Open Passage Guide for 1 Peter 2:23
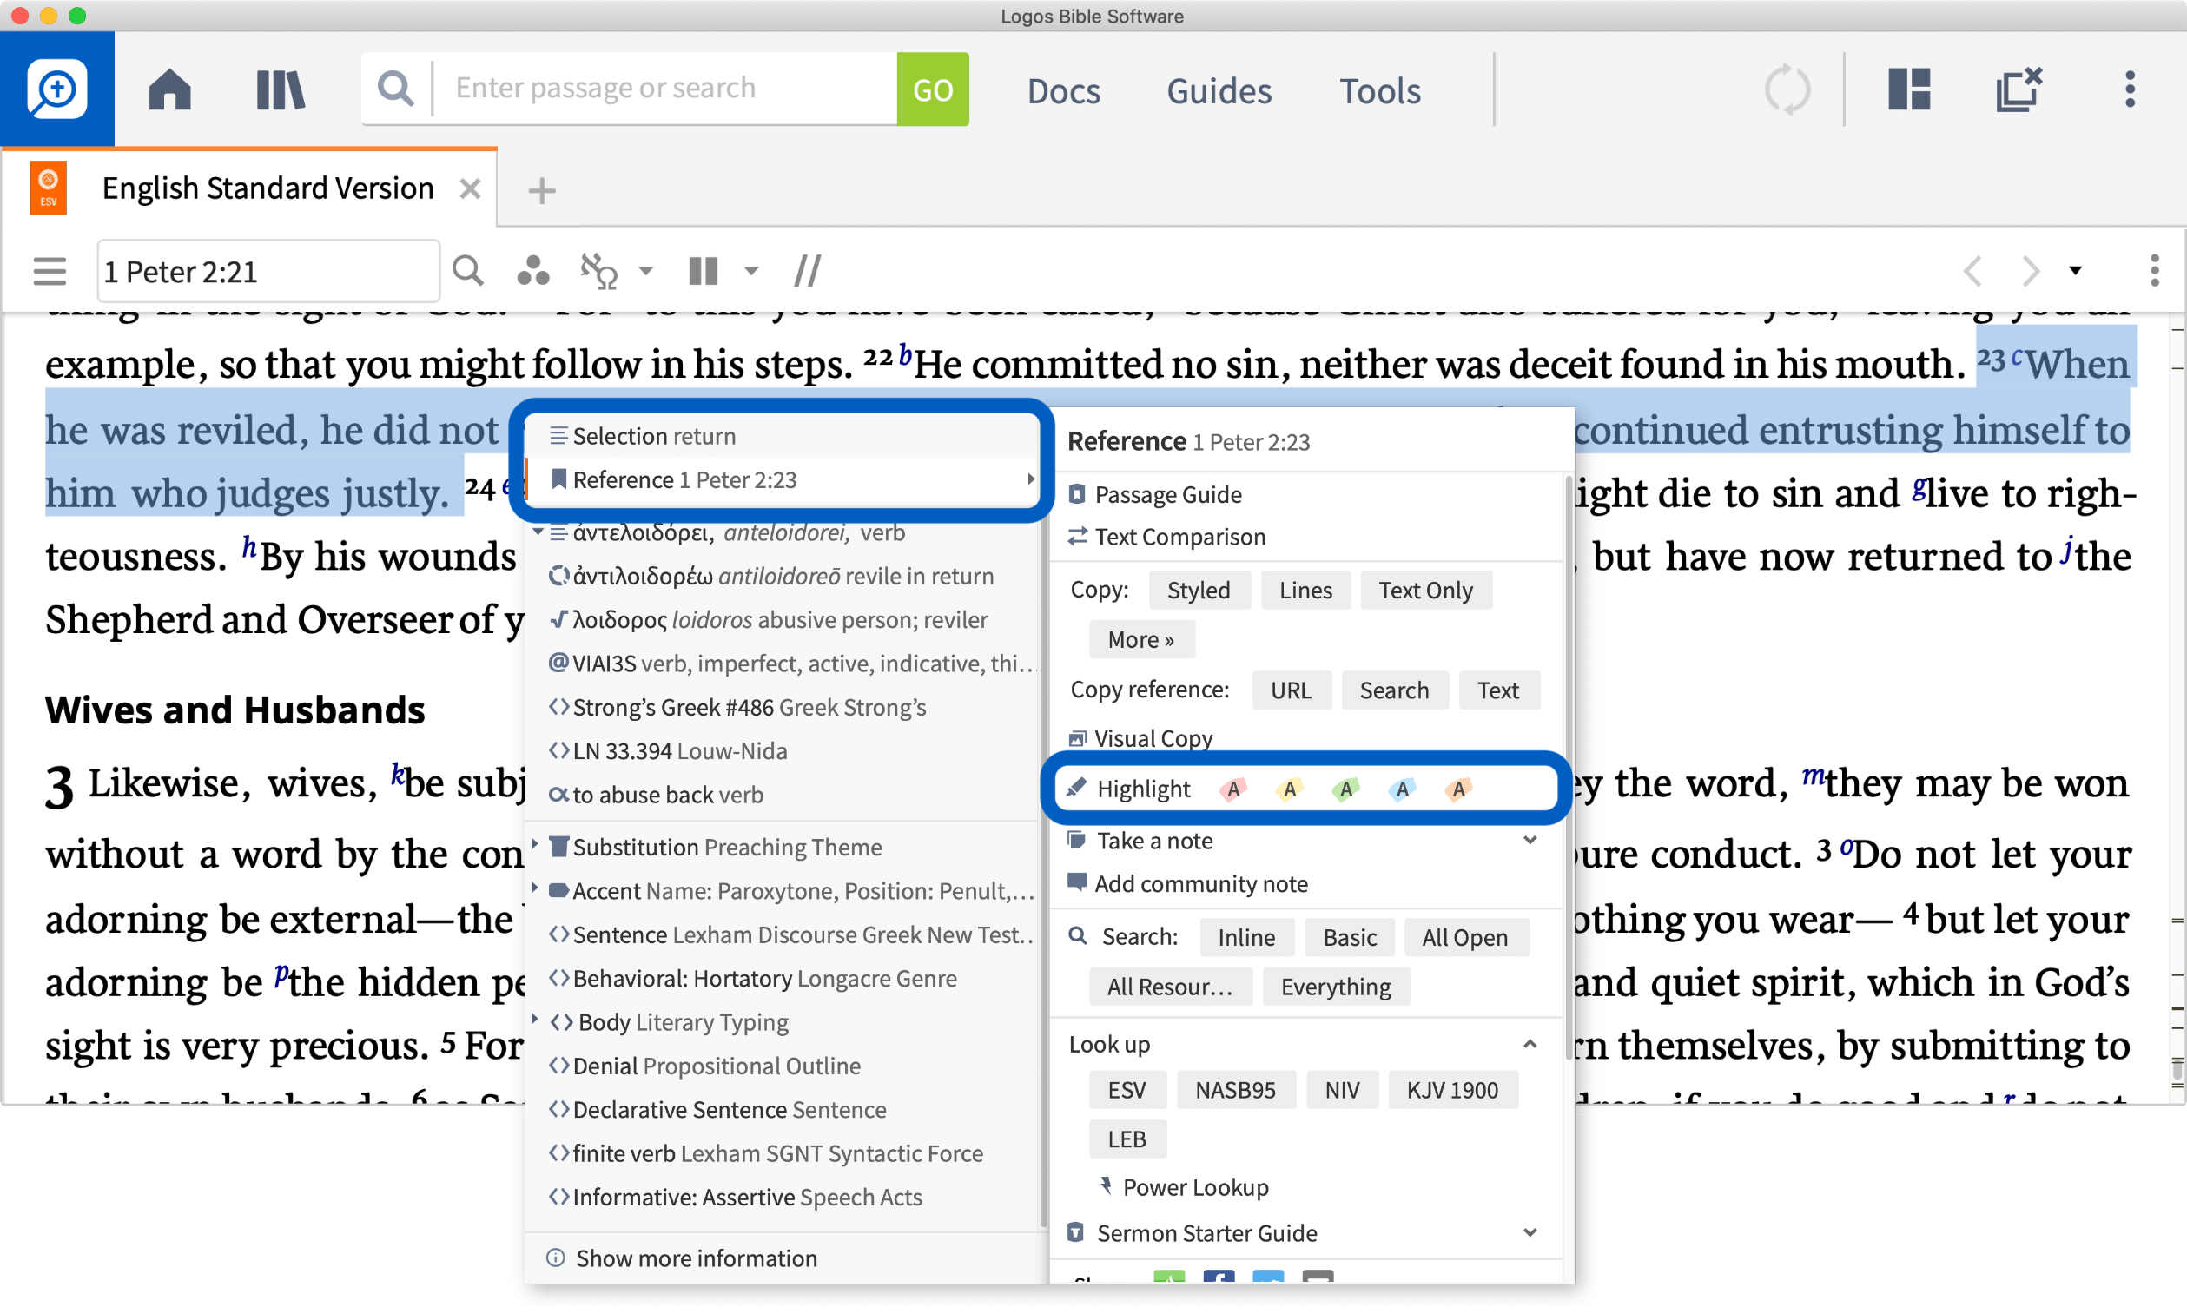Viewport: 2187px width, 1314px height. click(1167, 494)
